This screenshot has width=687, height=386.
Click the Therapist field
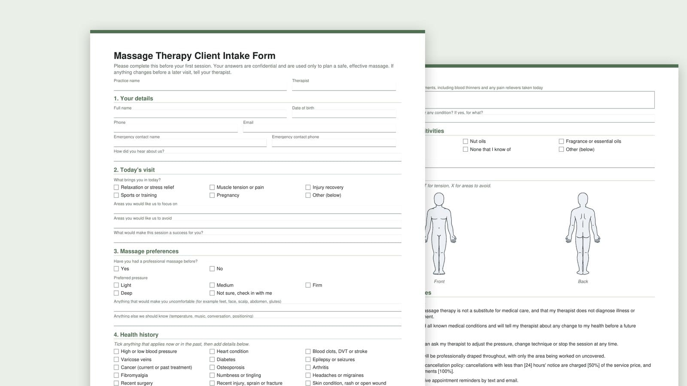click(x=344, y=87)
